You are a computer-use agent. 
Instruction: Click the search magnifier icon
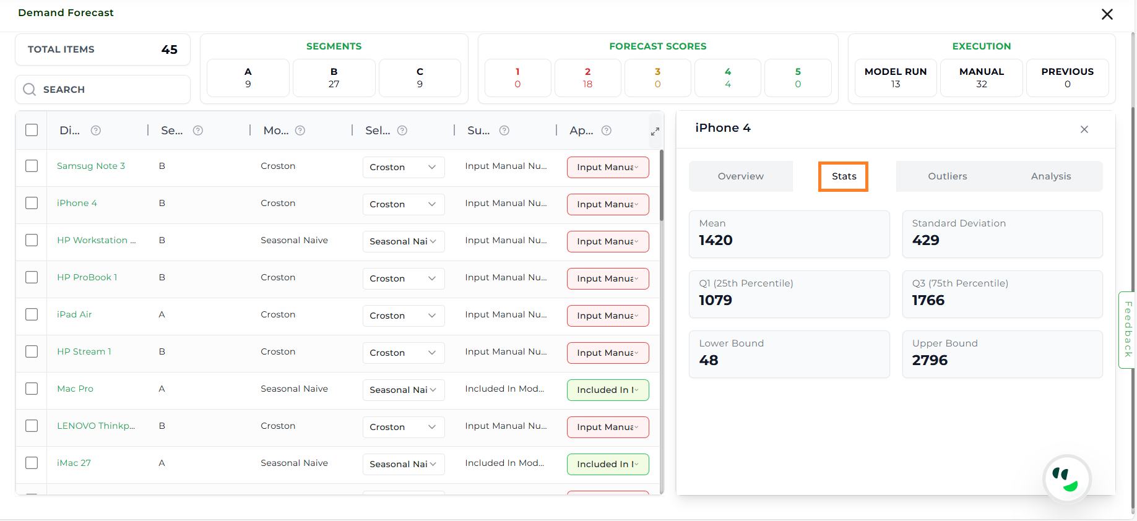point(29,90)
